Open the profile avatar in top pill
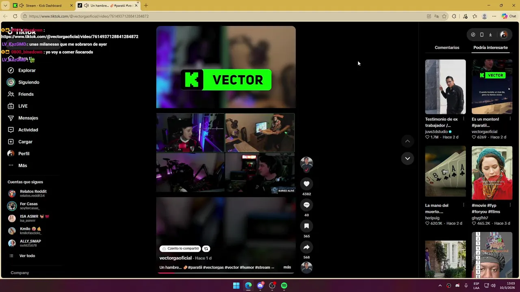Image resolution: width=520 pixels, height=292 pixels. click(503, 35)
